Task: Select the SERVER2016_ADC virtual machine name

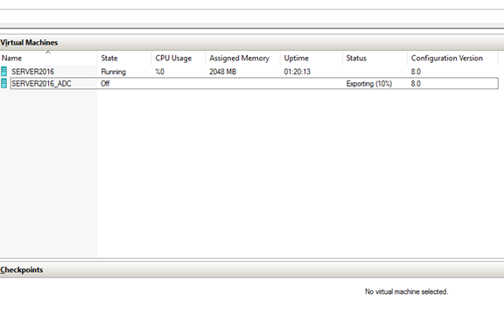Action: tap(41, 84)
